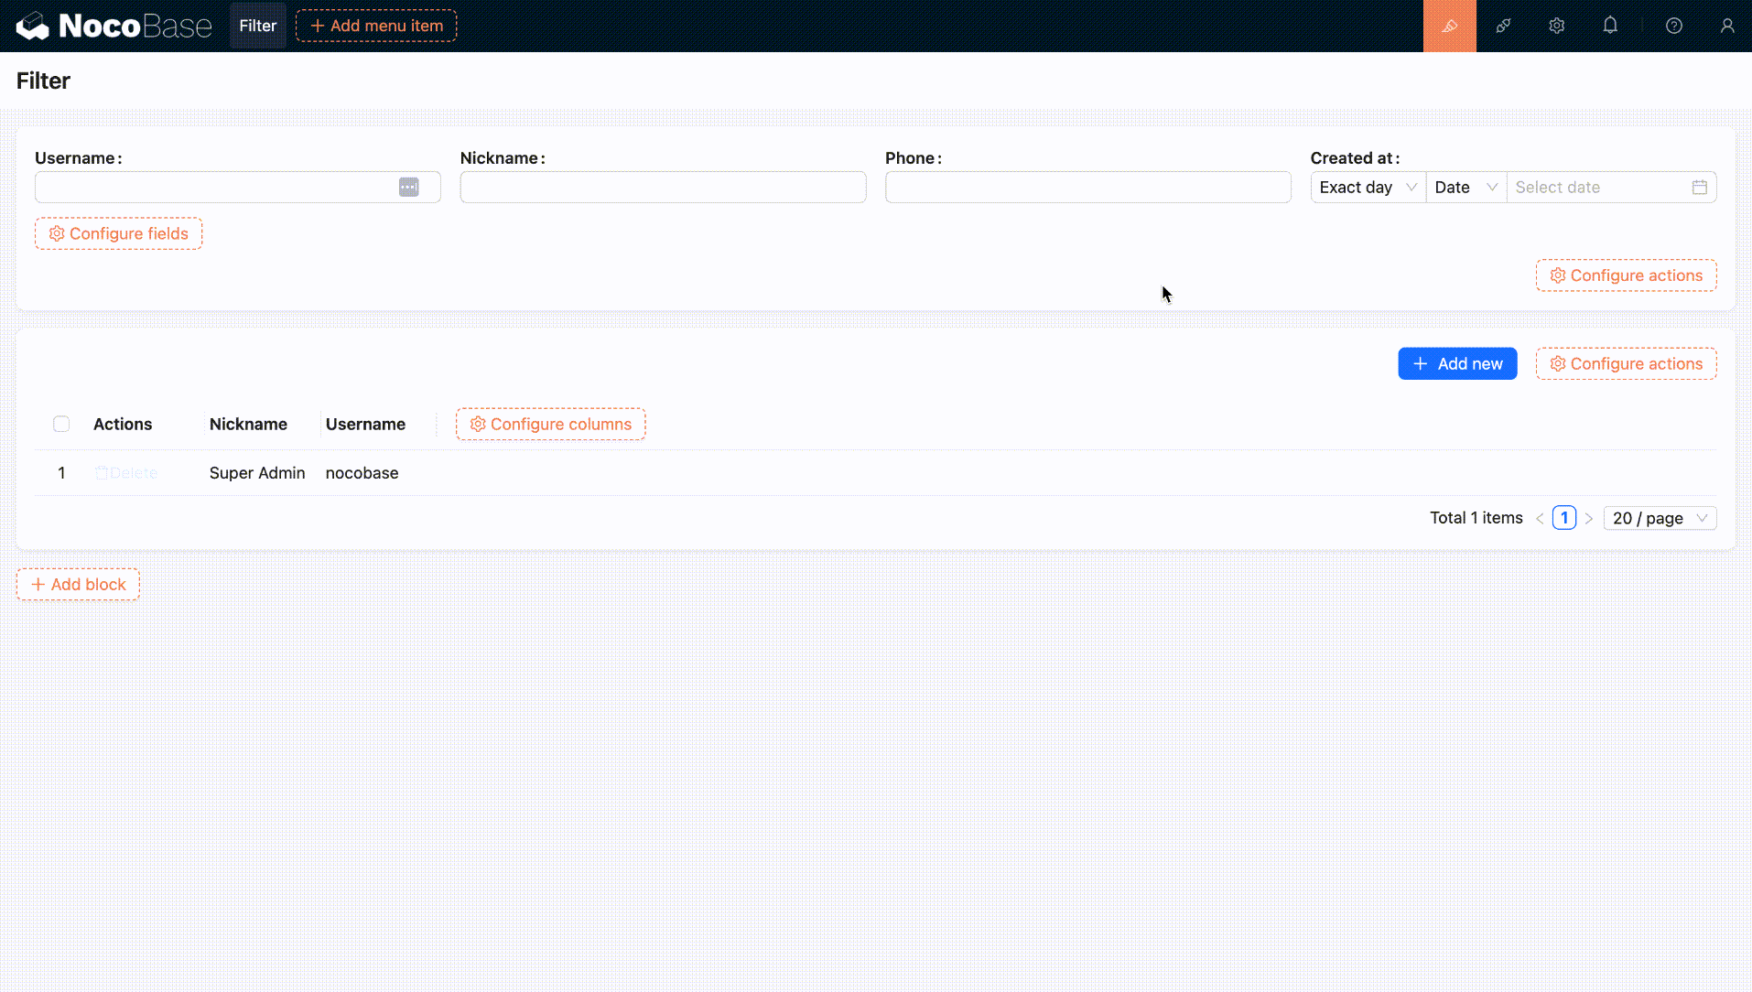Viewport: 1752px width, 992px height.
Task: Open the plugin settings gear icon
Action: [x=1557, y=26]
